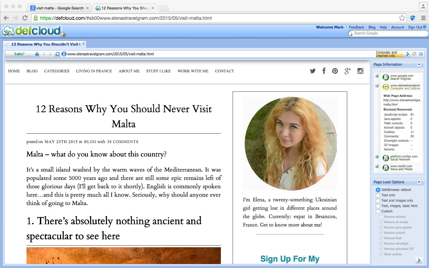Viewport: 429px width, 268px height.
Task: Click Chrome back arrow
Action: 6,18
